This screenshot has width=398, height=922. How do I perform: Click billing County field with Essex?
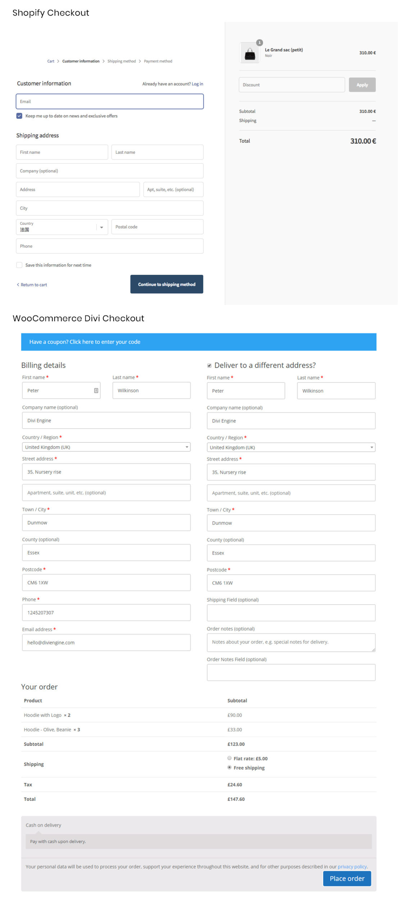106,552
